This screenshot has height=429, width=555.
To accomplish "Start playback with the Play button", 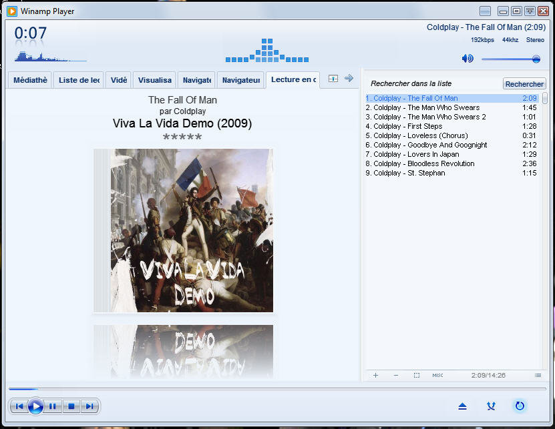I will click(36, 406).
